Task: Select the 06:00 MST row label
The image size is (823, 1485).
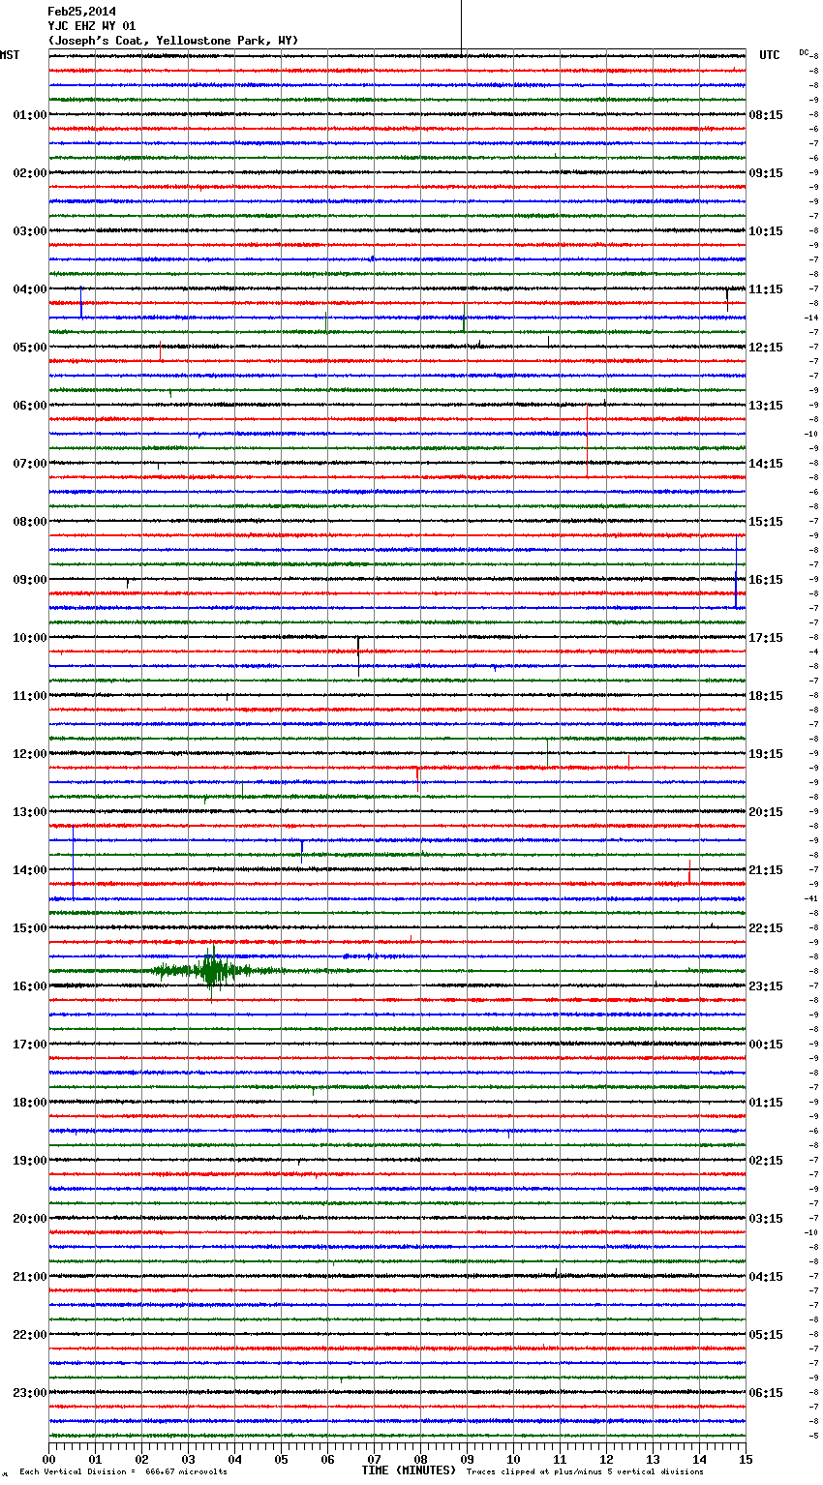Action: 30,406
